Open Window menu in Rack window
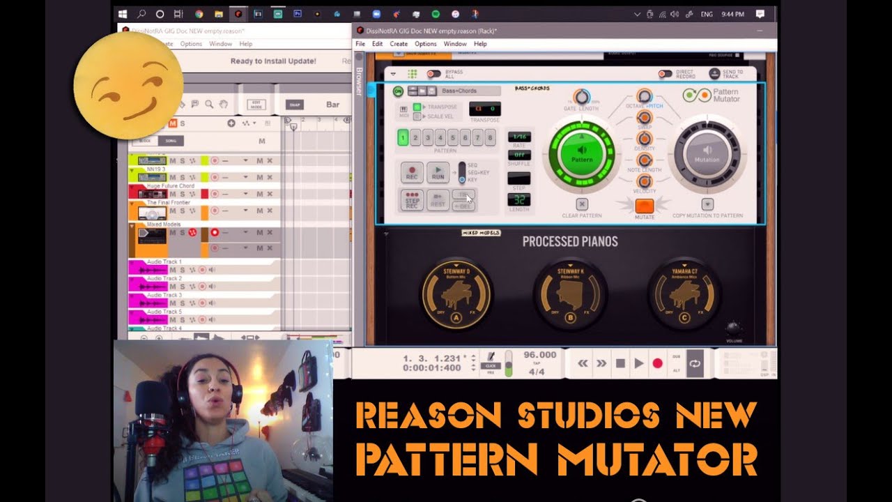 (x=455, y=44)
